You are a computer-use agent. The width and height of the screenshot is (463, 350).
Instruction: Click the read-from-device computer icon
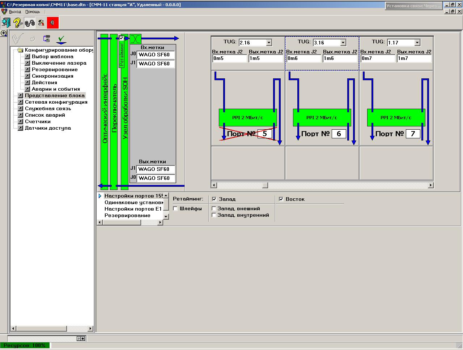pyautogui.click(x=46, y=38)
